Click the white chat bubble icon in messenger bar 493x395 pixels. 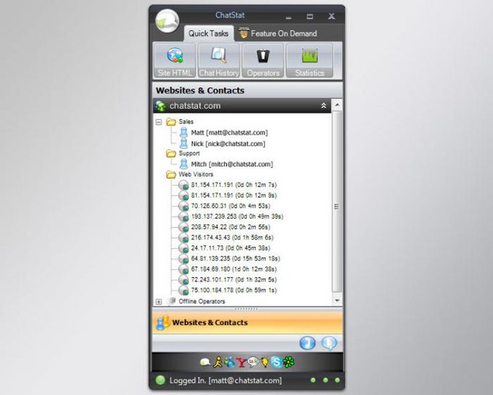(205, 362)
